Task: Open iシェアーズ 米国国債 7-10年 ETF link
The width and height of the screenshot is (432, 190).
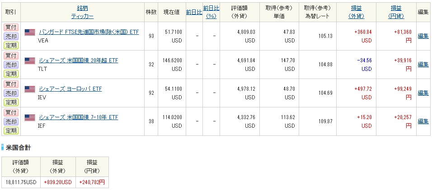Action: pyautogui.click(x=78, y=117)
